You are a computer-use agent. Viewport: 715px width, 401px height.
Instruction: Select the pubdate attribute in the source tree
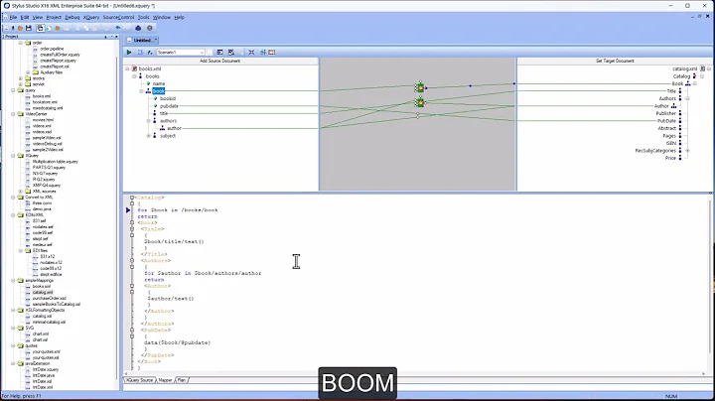[x=169, y=106]
